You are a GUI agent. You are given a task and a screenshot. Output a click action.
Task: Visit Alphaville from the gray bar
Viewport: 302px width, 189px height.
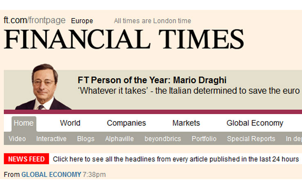[119, 139]
